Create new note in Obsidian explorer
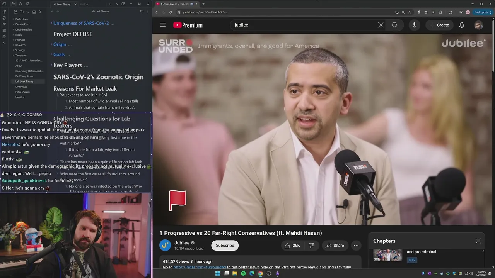The image size is (495, 278). tap(15, 12)
